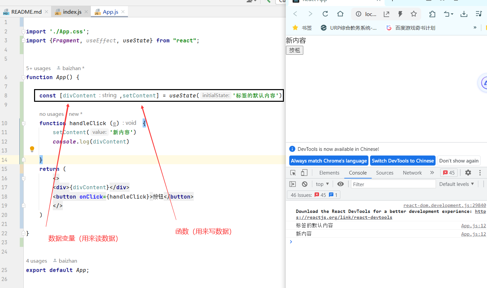Switch to the Console tab in DevTools
This screenshot has height=288, width=487.
[358, 173]
